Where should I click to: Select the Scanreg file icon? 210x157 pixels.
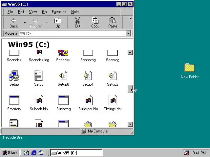tap(113, 53)
